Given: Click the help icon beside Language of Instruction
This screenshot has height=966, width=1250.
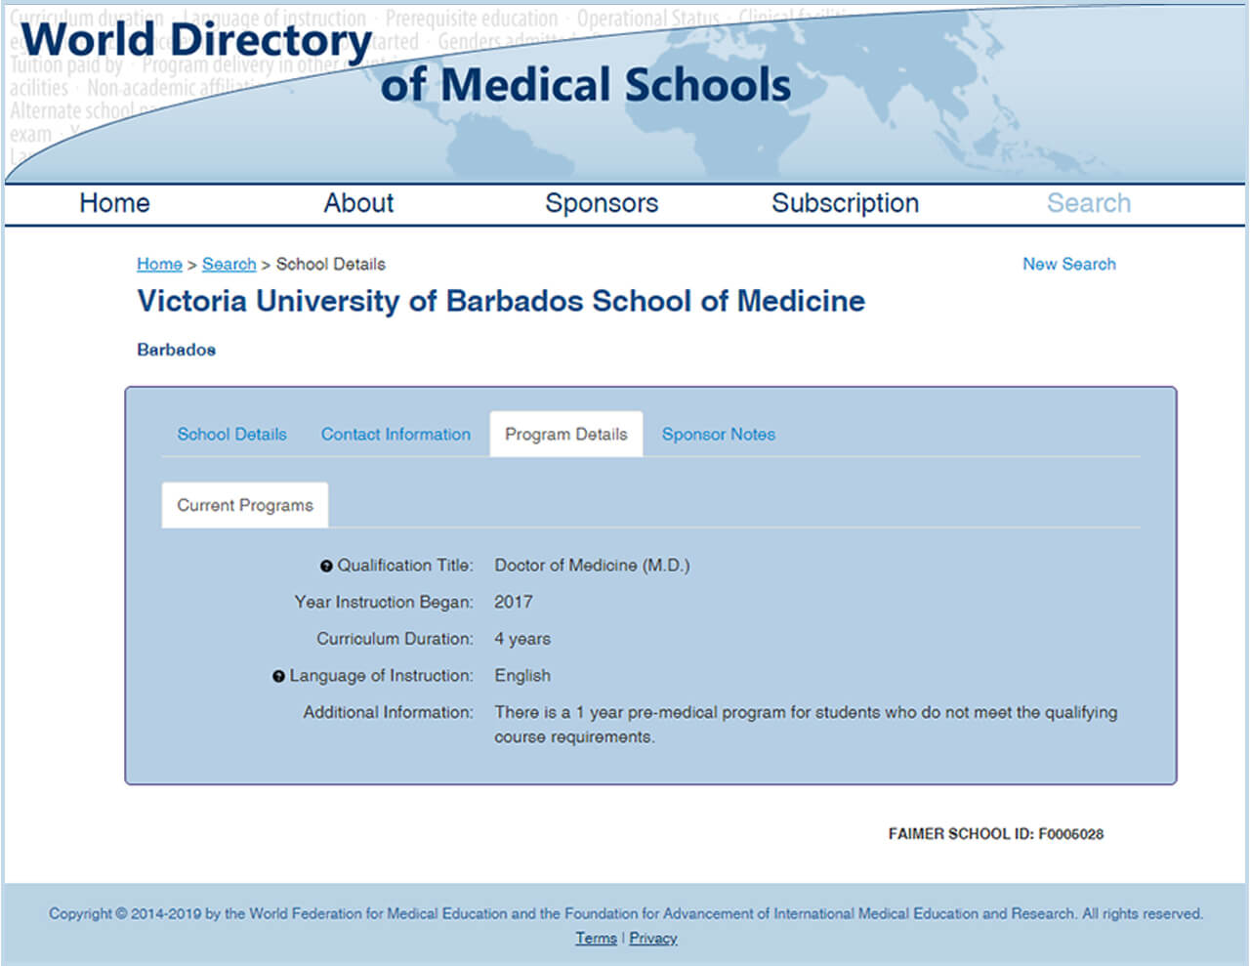Looking at the screenshot, I should 278,677.
